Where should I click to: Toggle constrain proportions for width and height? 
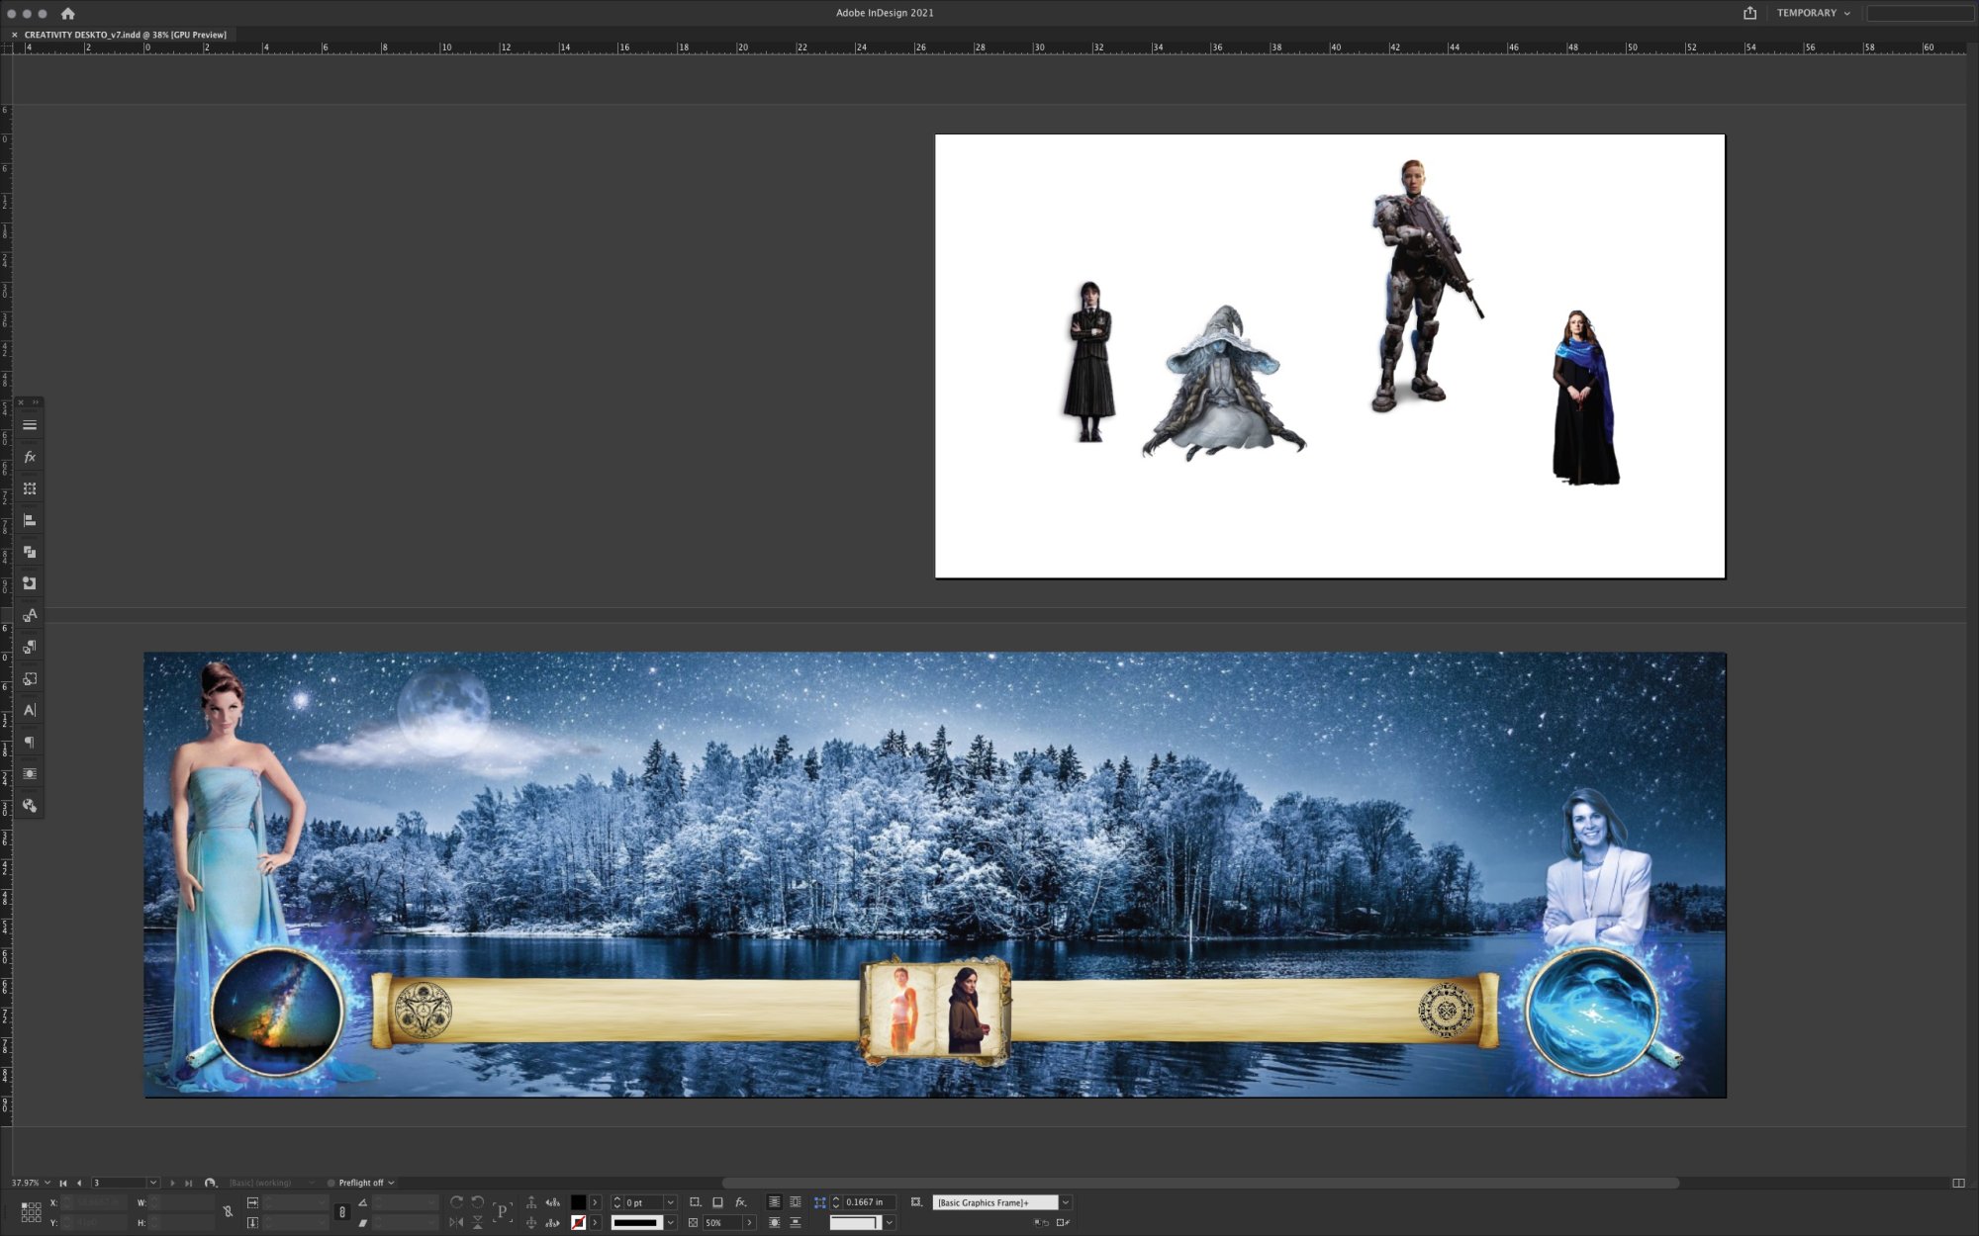228,1212
